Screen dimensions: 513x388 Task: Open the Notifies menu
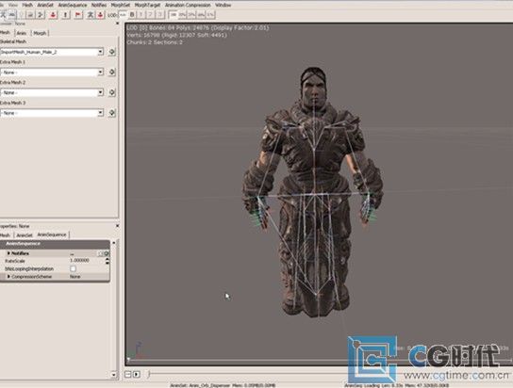[x=99, y=5]
